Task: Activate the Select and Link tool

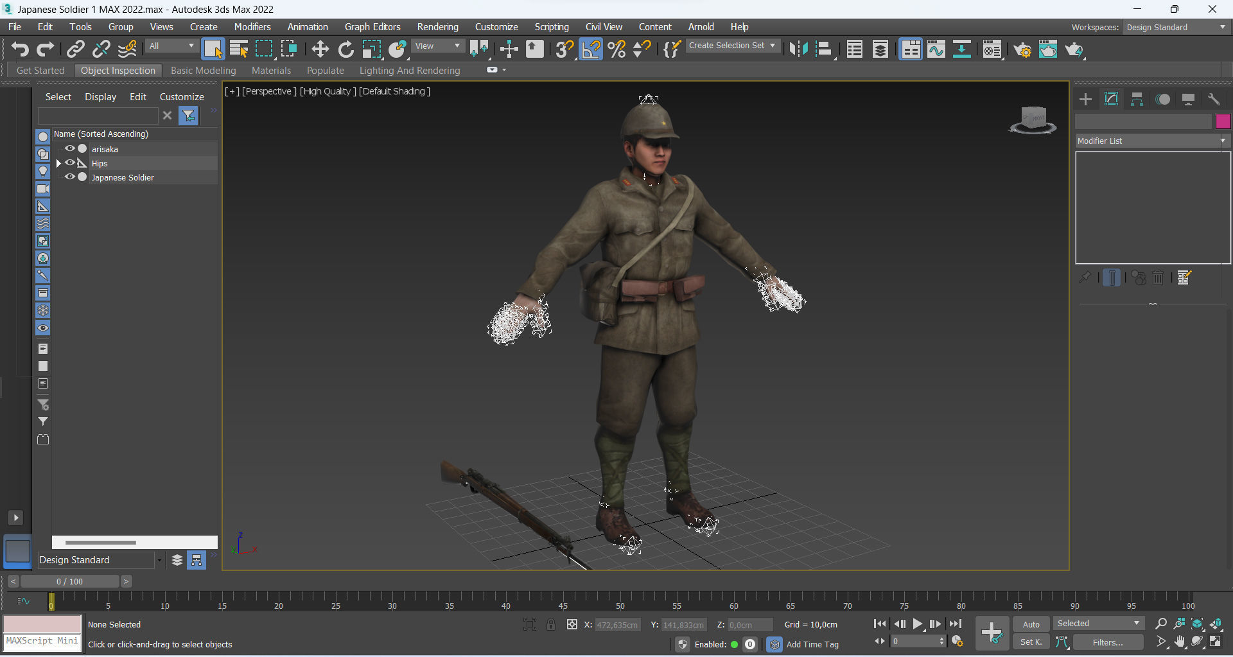Action: tap(76, 49)
